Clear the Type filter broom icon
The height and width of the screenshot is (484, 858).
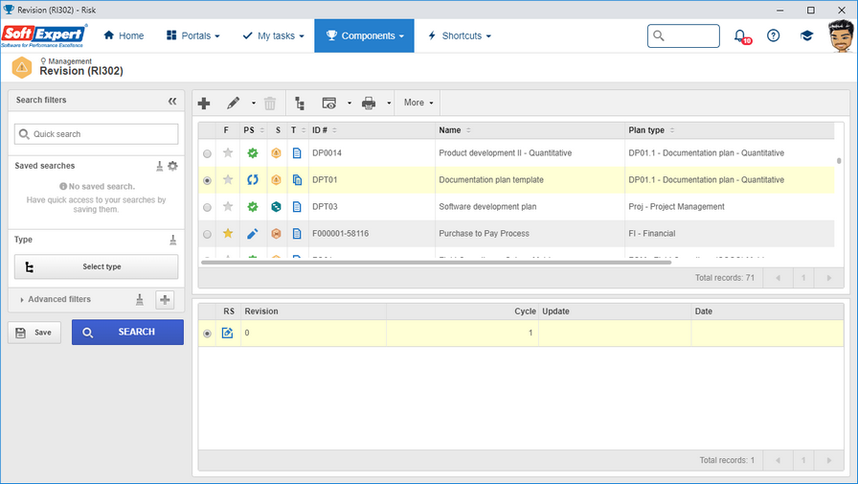tap(173, 240)
